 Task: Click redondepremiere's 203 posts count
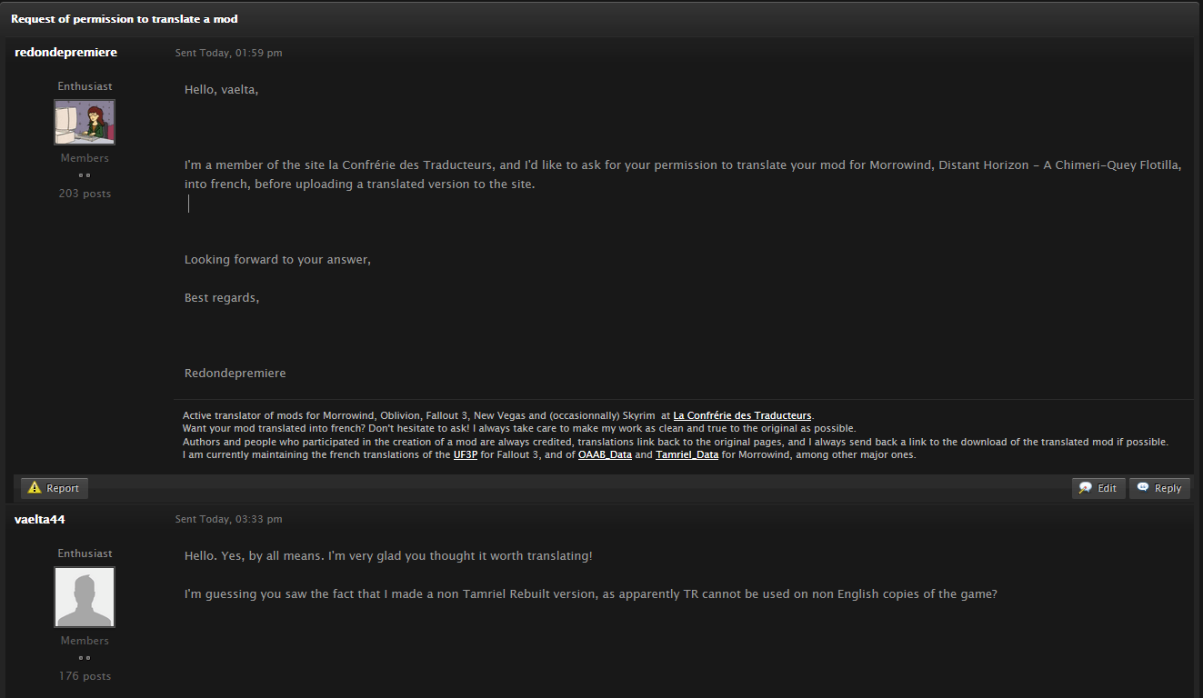(85, 194)
